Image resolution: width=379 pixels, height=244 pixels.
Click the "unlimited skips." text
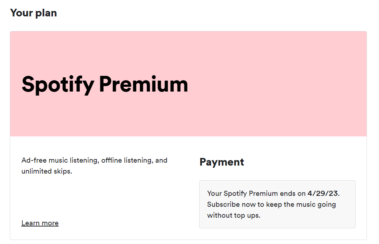47,171
